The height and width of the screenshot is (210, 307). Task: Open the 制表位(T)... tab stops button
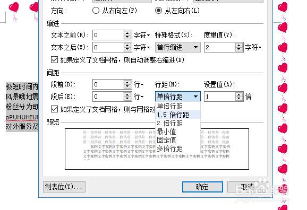point(64,187)
